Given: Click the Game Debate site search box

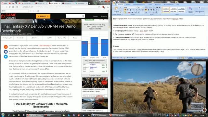Looking at the screenshot, I should pos(75,16).
